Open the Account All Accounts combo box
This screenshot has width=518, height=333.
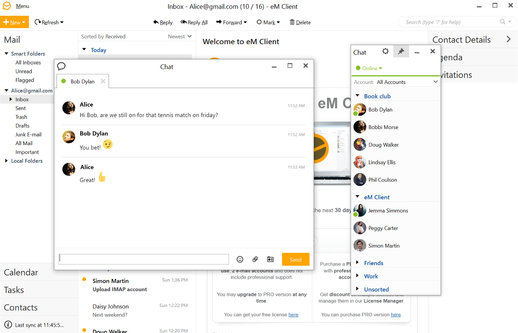(396, 82)
